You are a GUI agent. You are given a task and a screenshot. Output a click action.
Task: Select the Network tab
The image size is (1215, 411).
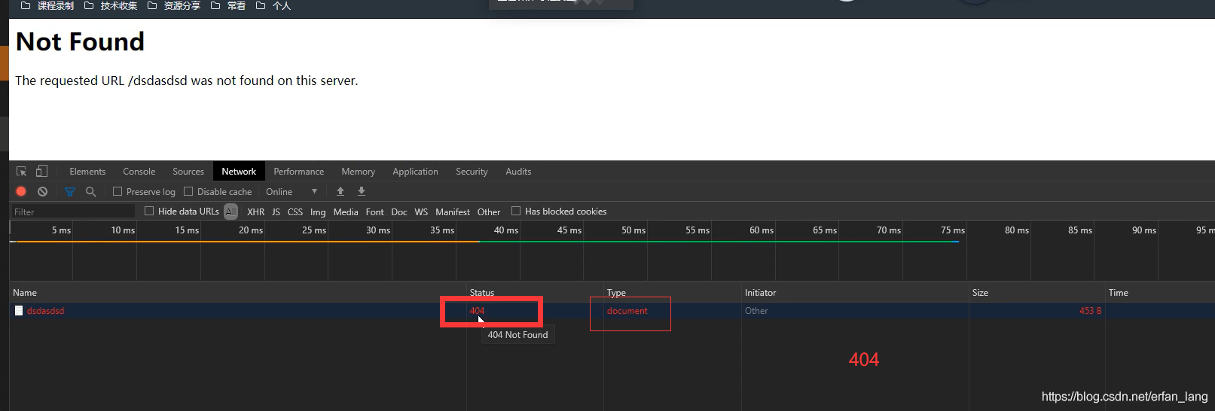(239, 172)
